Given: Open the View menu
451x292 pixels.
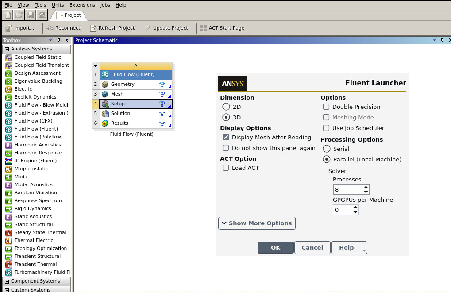Looking at the screenshot, I should pyautogui.click(x=23, y=5).
